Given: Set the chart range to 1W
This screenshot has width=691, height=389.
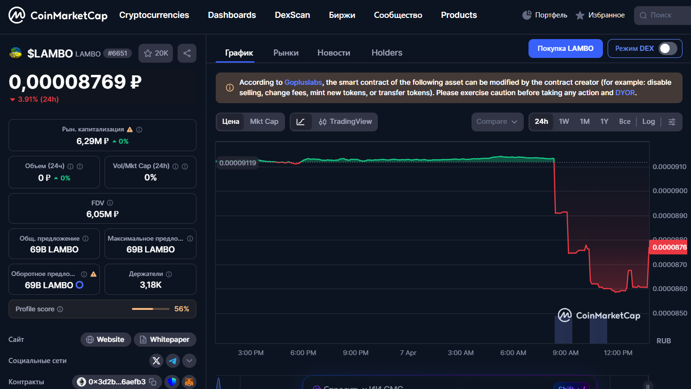Looking at the screenshot, I should coord(564,122).
